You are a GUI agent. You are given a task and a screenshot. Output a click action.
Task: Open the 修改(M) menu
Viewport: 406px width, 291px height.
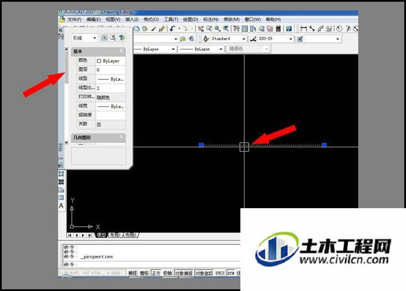232,20
